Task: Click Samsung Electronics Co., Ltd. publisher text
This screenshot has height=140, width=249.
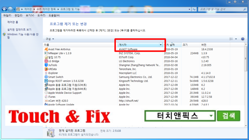Action: pos(136,77)
